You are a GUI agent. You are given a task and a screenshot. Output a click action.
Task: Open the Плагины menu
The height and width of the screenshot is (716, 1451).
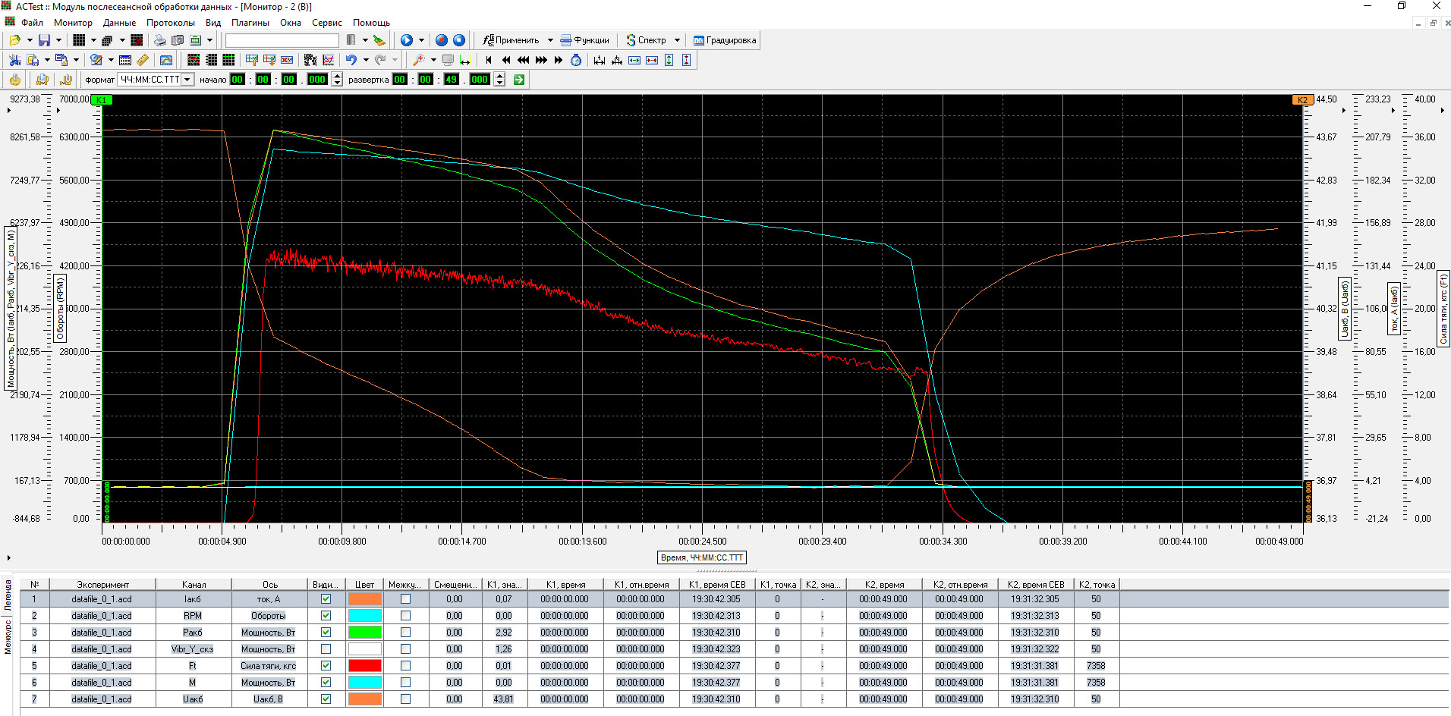(x=250, y=22)
